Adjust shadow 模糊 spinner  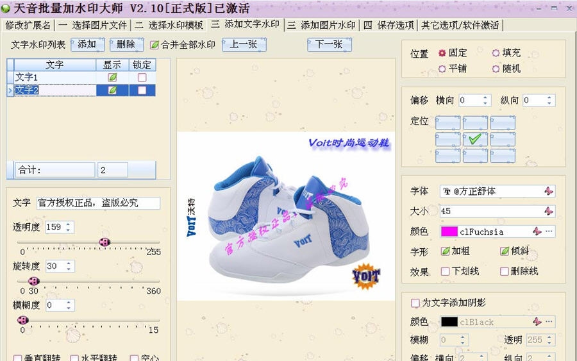tap(462, 340)
